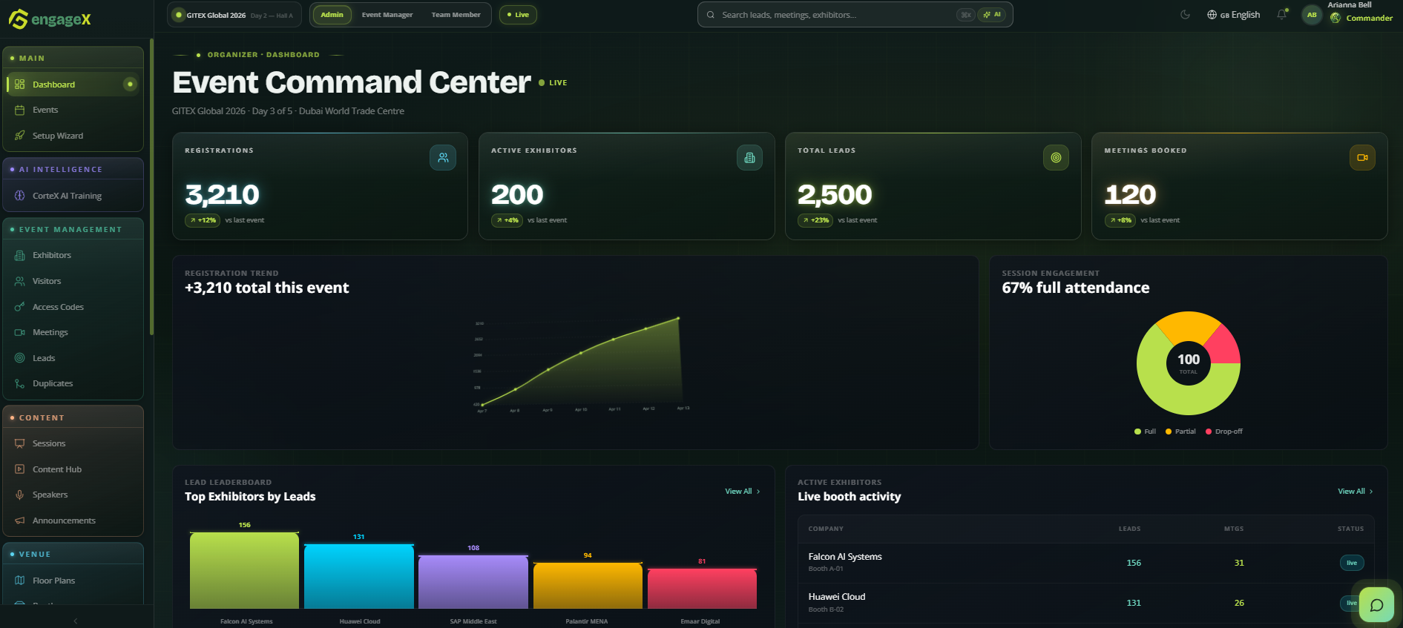The height and width of the screenshot is (628, 1403).
Task: Click the SAP Middle East leaderboard bar
Action: 473,582
